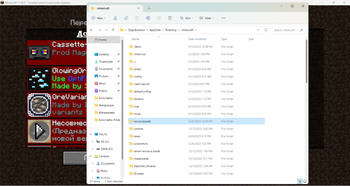This screenshot has height=186, width=350.
Task: Switch to large icons view in status bar
Action: (x=305, y=181)
